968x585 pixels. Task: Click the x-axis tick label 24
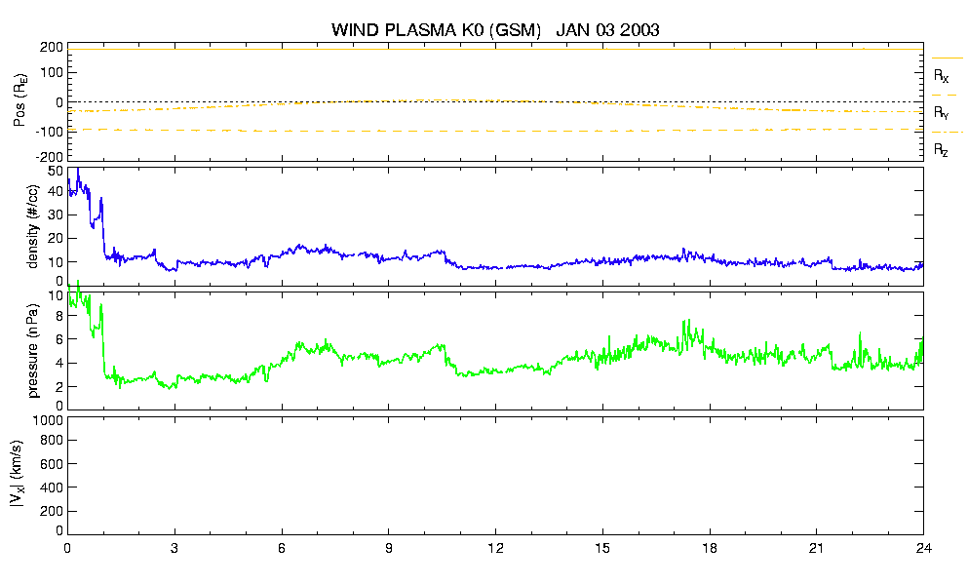[x=923, y=548]
